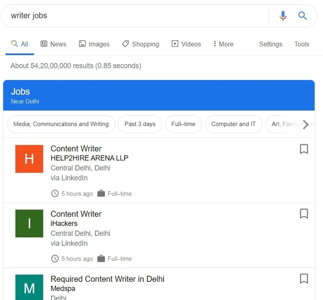This screenshot has width=323, height=300.
Task: Bookmark the iHackers Content Writer listing
Action: click(304, 214)
